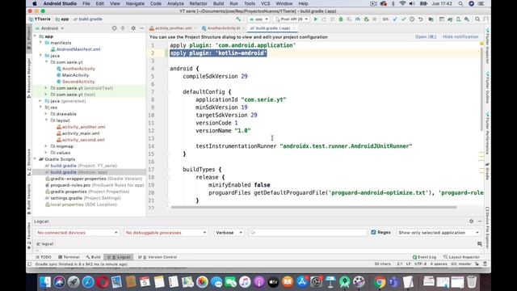Open the Event Log tool window
This screenshot has width=517, height=291.
tap(424, 257)
